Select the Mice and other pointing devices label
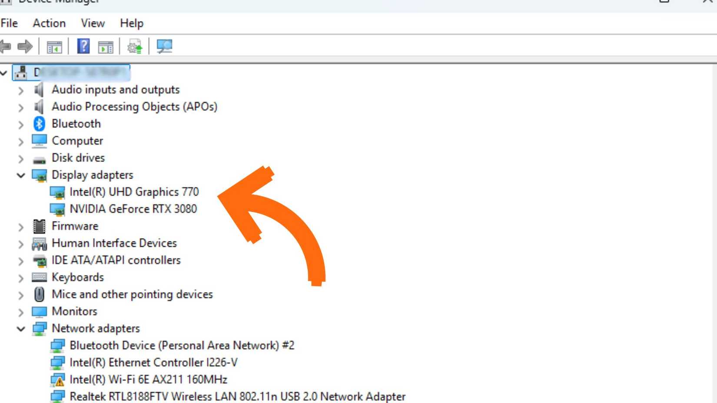 (132, 294)
